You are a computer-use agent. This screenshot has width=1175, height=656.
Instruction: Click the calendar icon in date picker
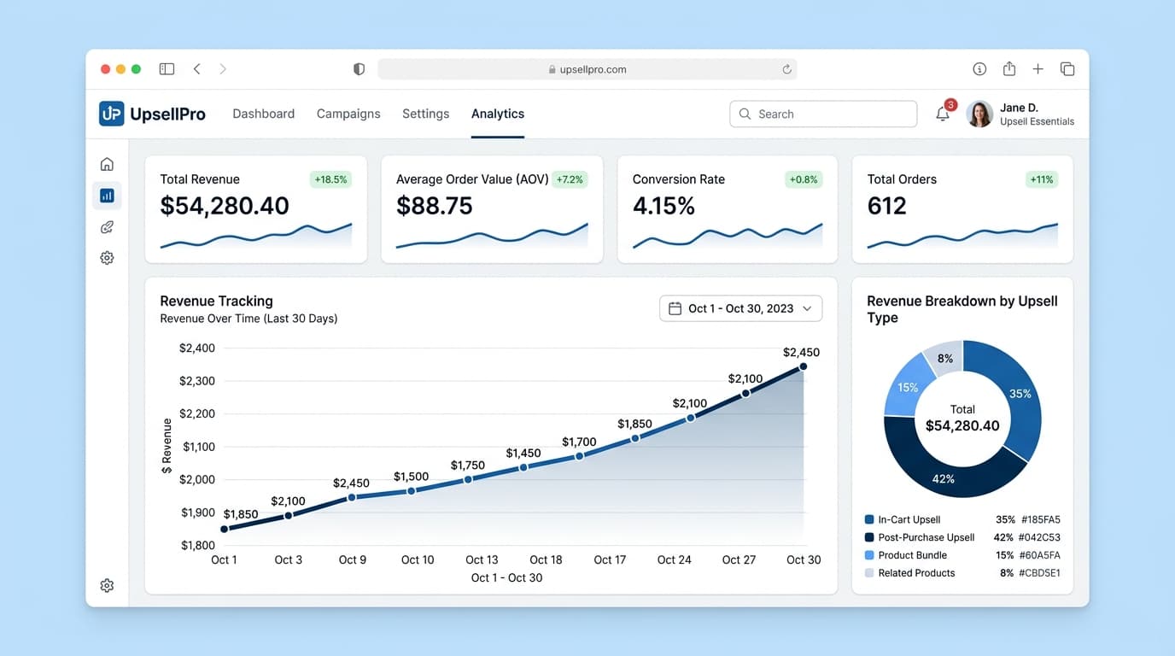click(675, 308)
